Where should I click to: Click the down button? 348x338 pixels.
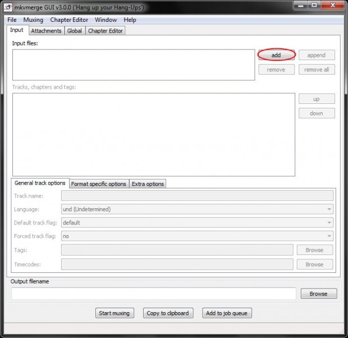317,113
